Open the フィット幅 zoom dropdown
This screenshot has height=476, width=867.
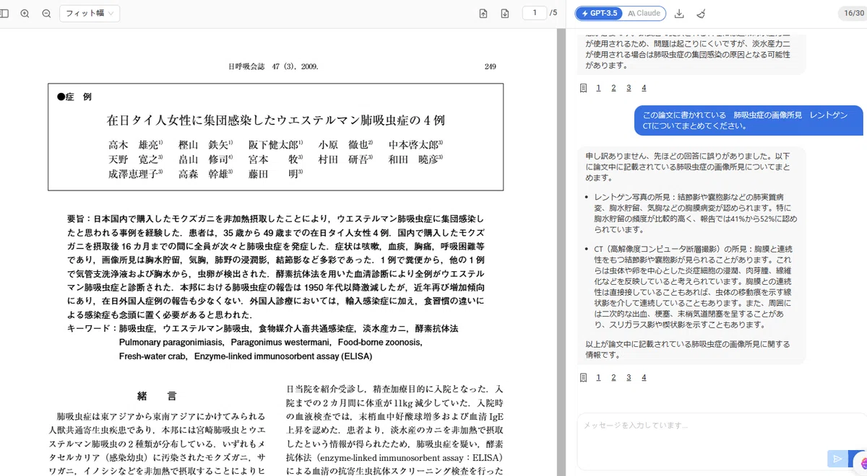pyautogui.click(x=90, y=14)
